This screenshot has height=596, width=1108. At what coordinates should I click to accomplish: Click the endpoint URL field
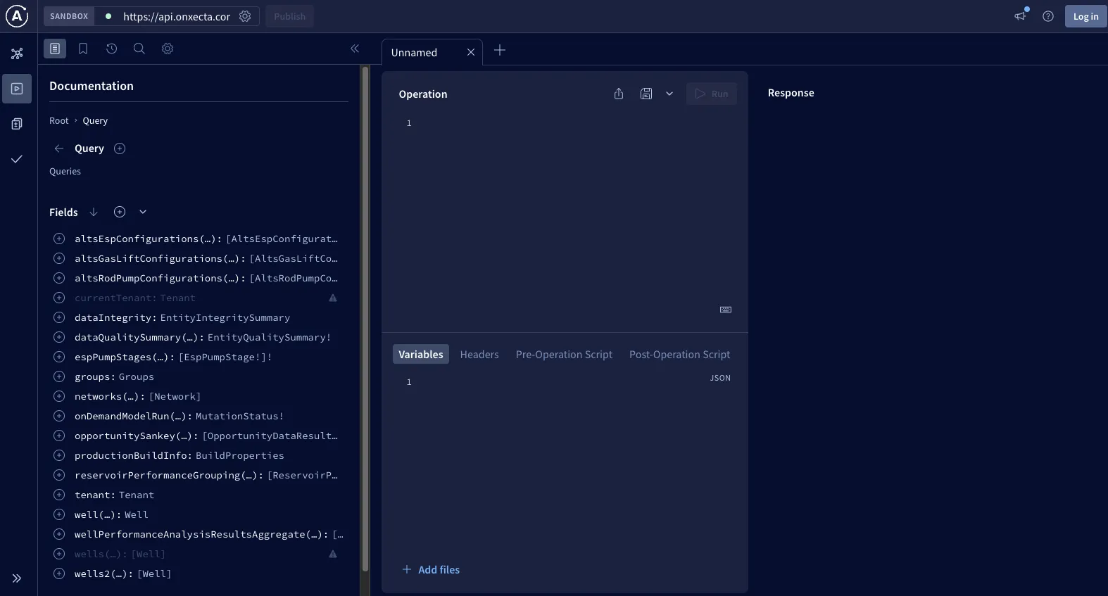click(177, 16)
